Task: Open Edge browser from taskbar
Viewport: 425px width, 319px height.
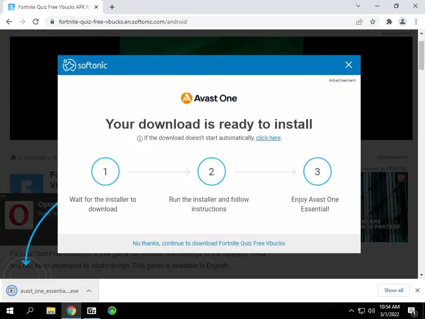Action: coord(112,311)
